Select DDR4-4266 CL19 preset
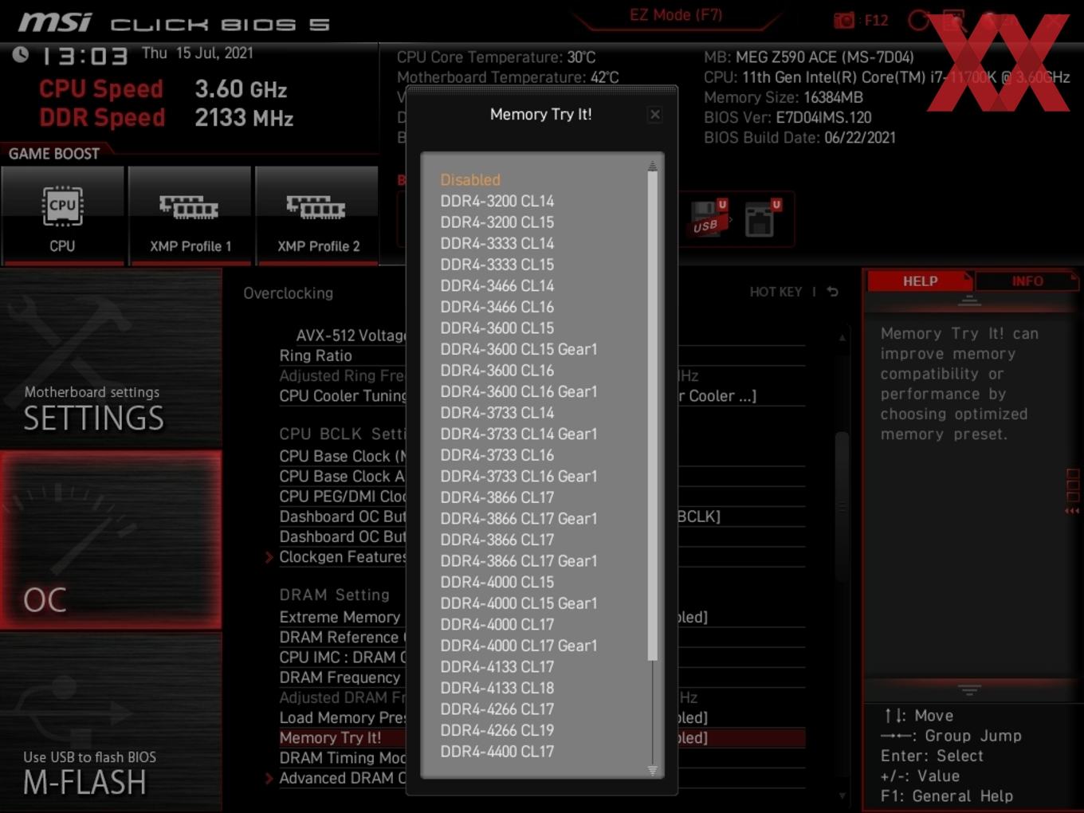Image resolution: width=1084 pixels, height=813 pixels. [497, 730]
